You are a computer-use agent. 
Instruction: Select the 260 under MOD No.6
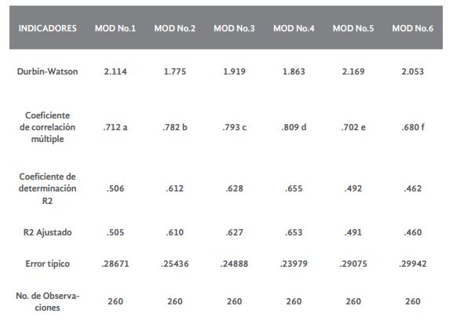pos(413,301)
